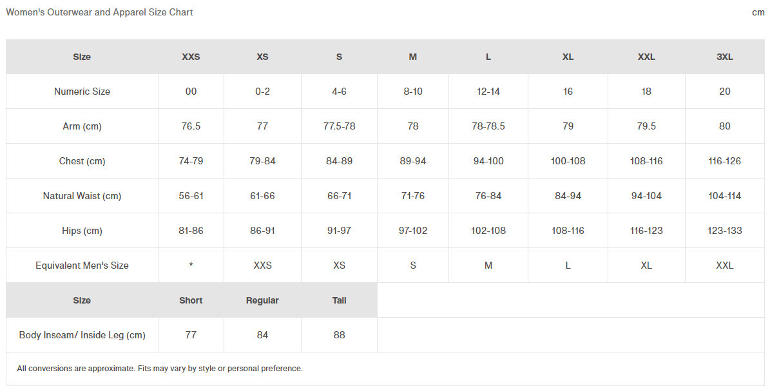Click the Numeric Size row label

(x=82, y=92)
